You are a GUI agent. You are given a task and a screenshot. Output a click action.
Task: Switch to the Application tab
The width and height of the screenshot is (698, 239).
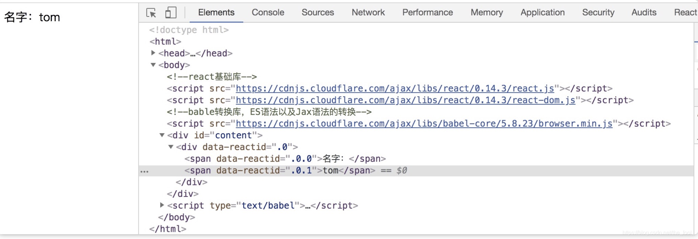[x=543, y=13]
